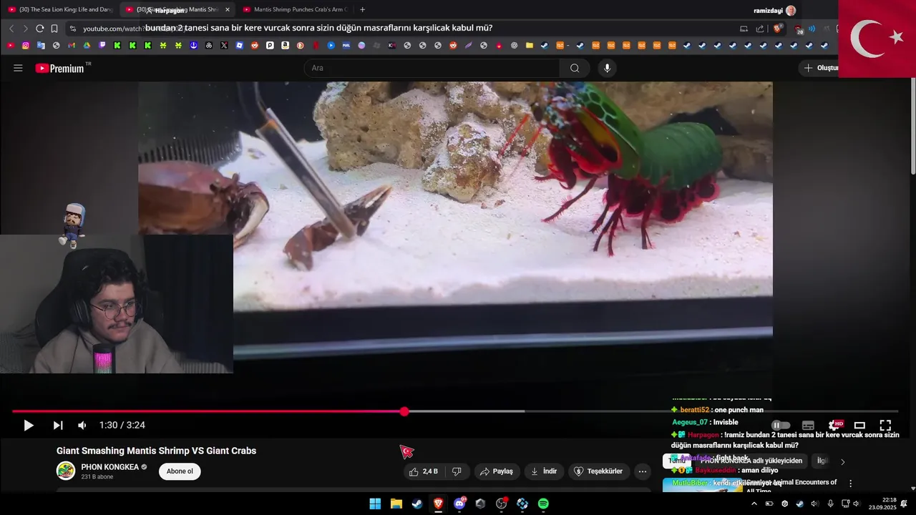The height and width of the screenshot is (515, 916).
Task: Open Instagram bookmark icon
Action: pos(26,45)
